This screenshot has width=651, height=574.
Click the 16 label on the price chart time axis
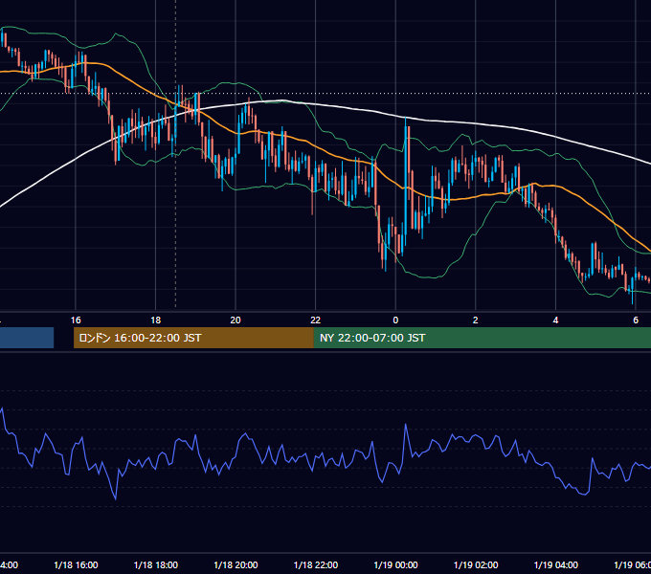coord(76,320)
